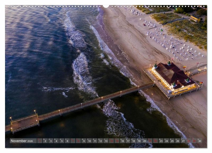Click the date 27 cell

click(x=183, y=141)
